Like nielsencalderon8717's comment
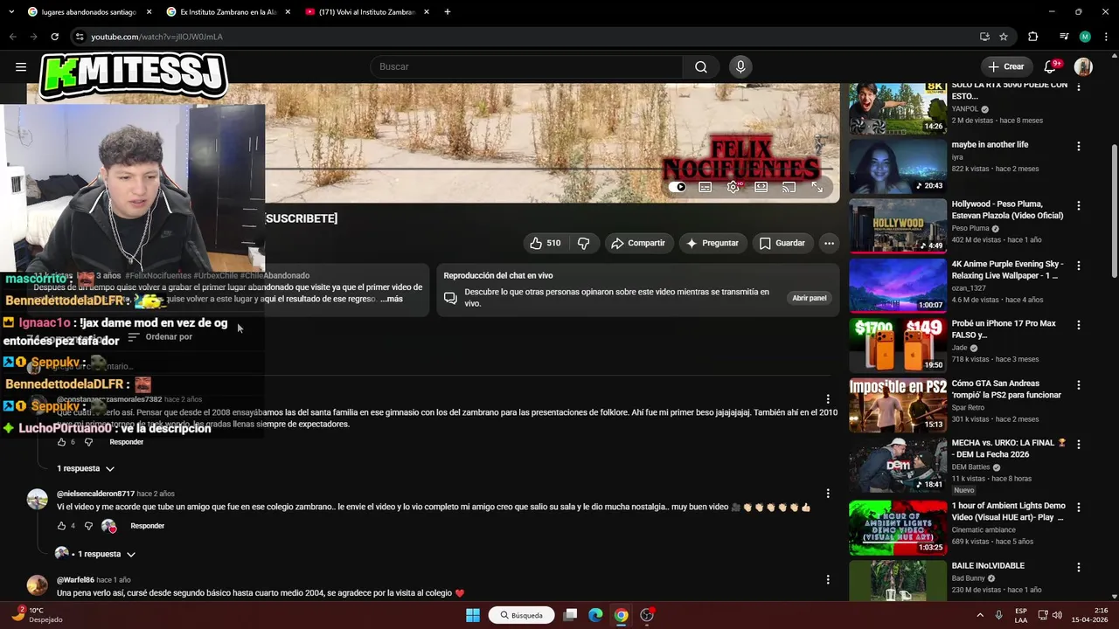Viewport: 1119px width, 629px height. [x=61, y=526]
